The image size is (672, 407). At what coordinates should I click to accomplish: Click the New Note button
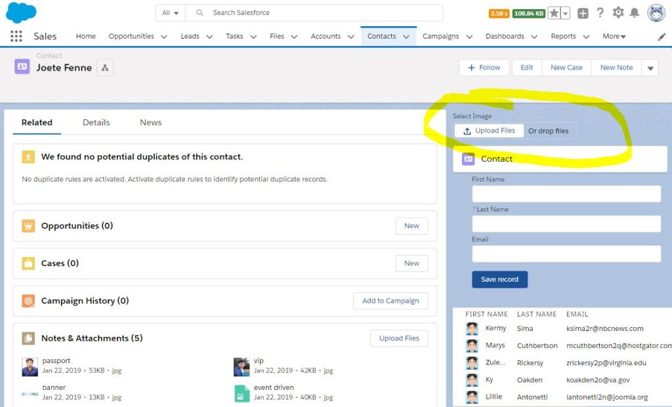point(616,68)
